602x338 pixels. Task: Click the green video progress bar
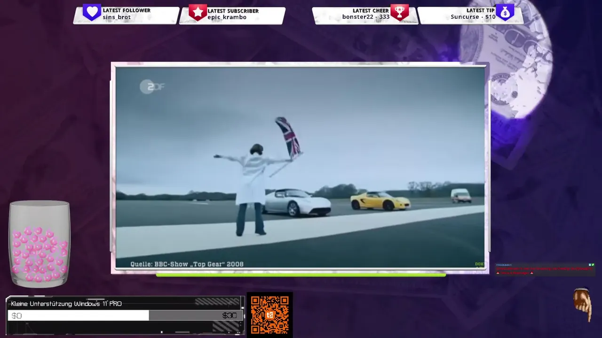pyautogui.click(x=301, y=275)
